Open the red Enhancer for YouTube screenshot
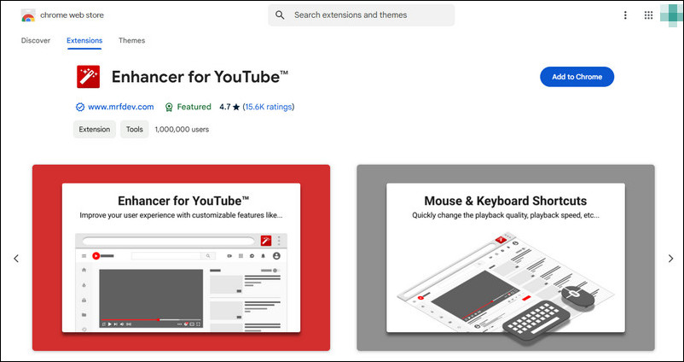Screen dimensions: 684x362 click(181, 258)
